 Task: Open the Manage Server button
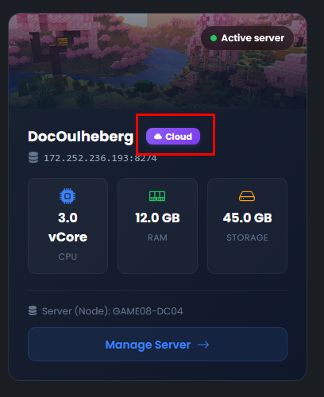(x=157, y=345)
